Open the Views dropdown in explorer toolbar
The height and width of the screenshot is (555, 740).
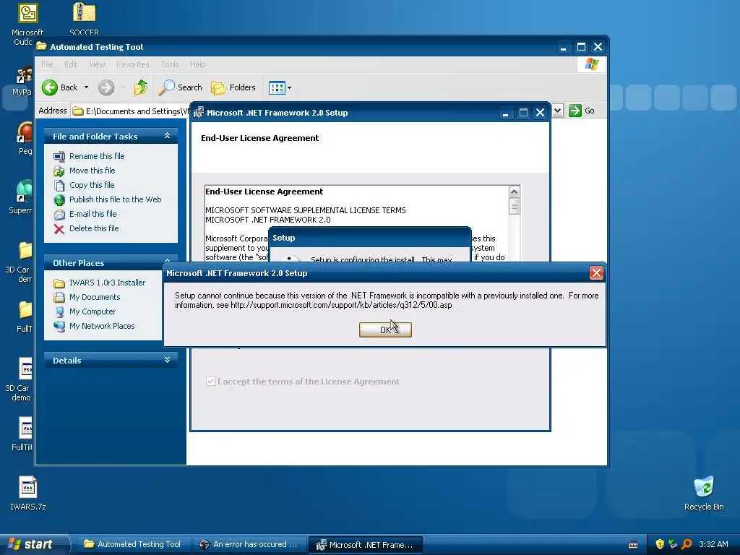[280, 87]
